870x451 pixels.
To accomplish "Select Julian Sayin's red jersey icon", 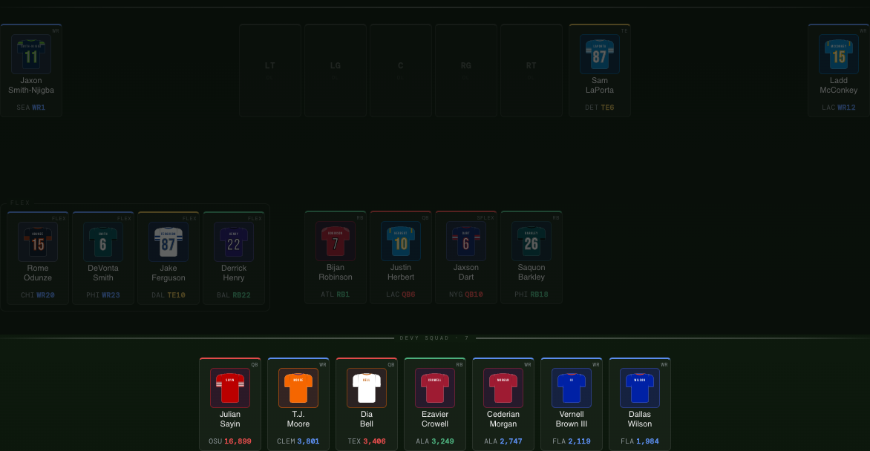I will [229, 388].
